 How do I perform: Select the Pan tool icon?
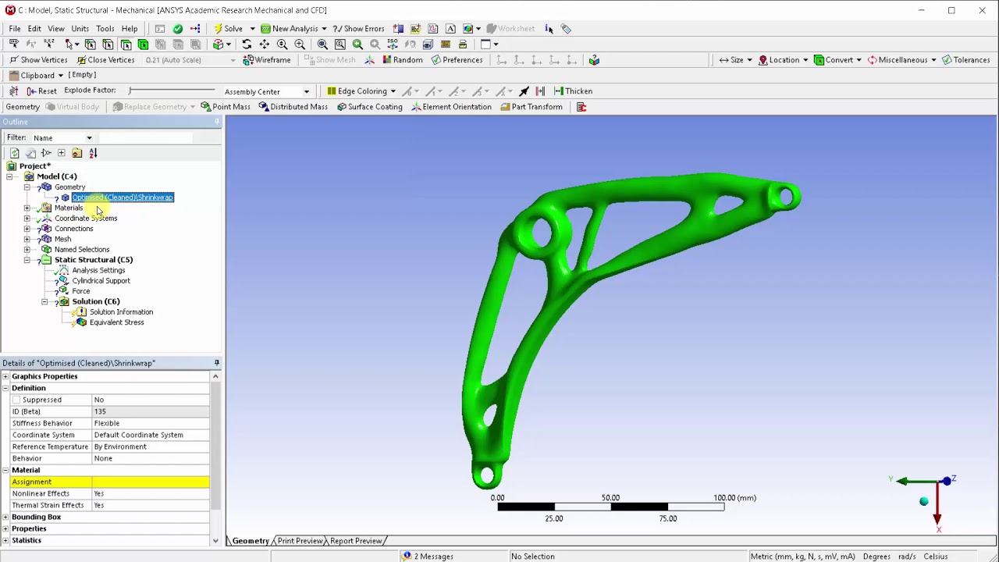pos(265,44)
